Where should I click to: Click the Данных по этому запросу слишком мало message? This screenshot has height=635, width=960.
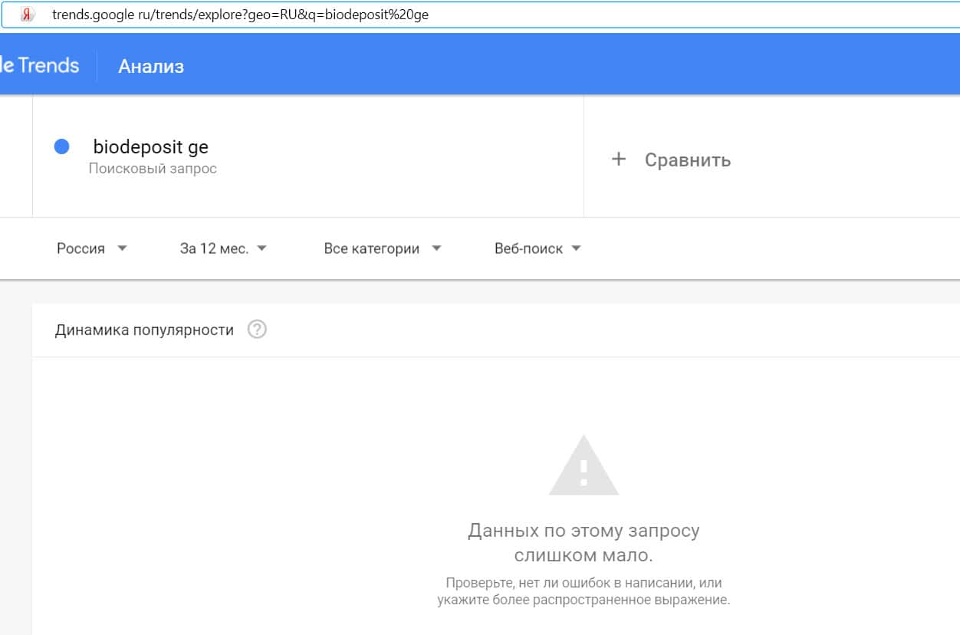click(584, 542)
